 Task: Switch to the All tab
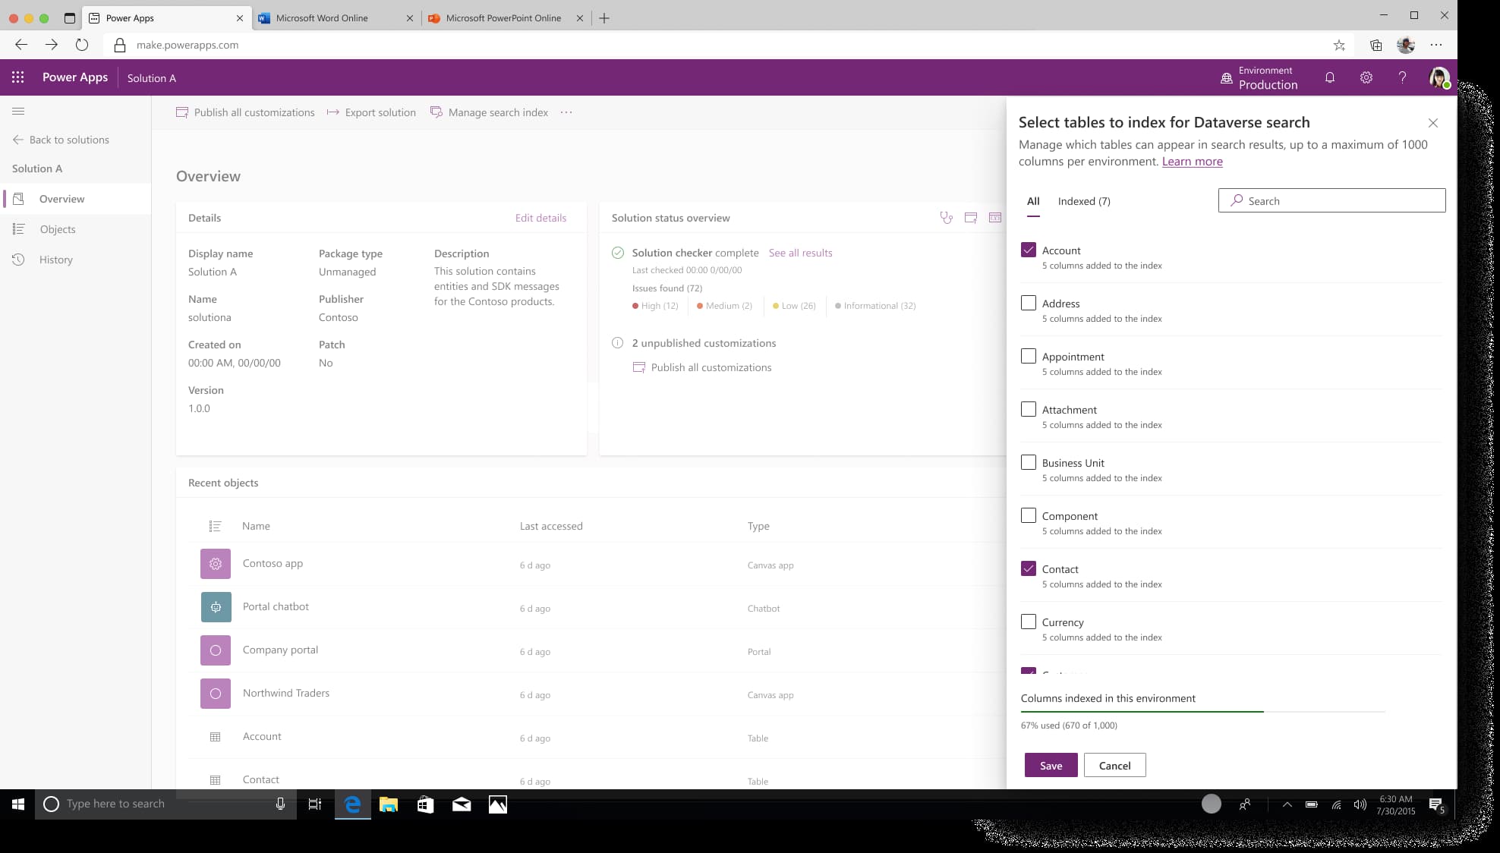point(1033,201)
